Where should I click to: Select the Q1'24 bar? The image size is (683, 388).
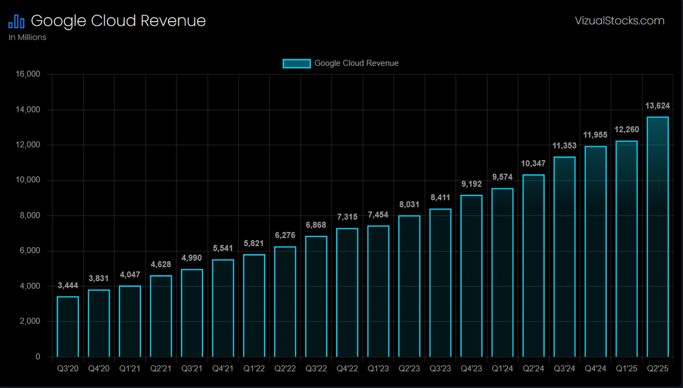point(502,273)
